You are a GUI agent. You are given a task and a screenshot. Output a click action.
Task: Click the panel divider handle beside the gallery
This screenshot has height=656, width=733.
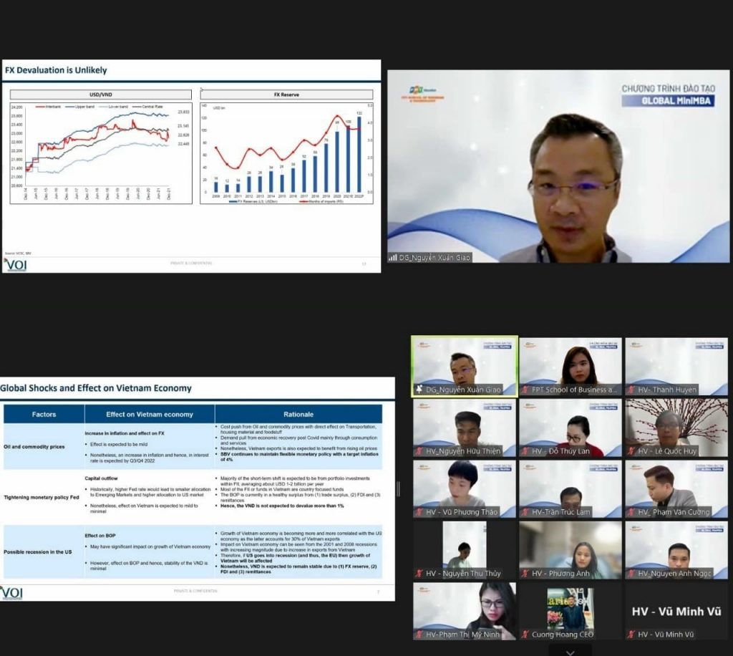(x=399, y=488)
